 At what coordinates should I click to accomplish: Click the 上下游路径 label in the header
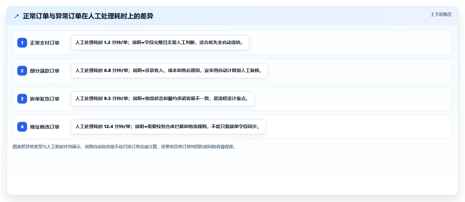click(x=441, y=14)
